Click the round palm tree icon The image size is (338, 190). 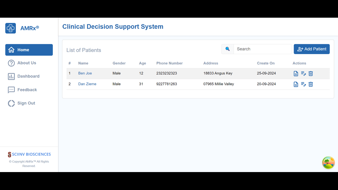point(328,163)
